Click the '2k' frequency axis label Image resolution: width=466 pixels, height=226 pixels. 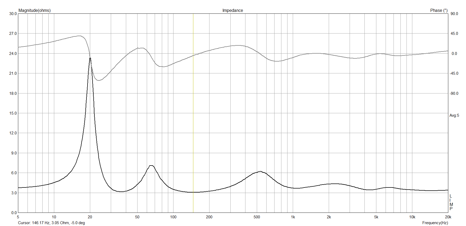click(x=329, y=217)
